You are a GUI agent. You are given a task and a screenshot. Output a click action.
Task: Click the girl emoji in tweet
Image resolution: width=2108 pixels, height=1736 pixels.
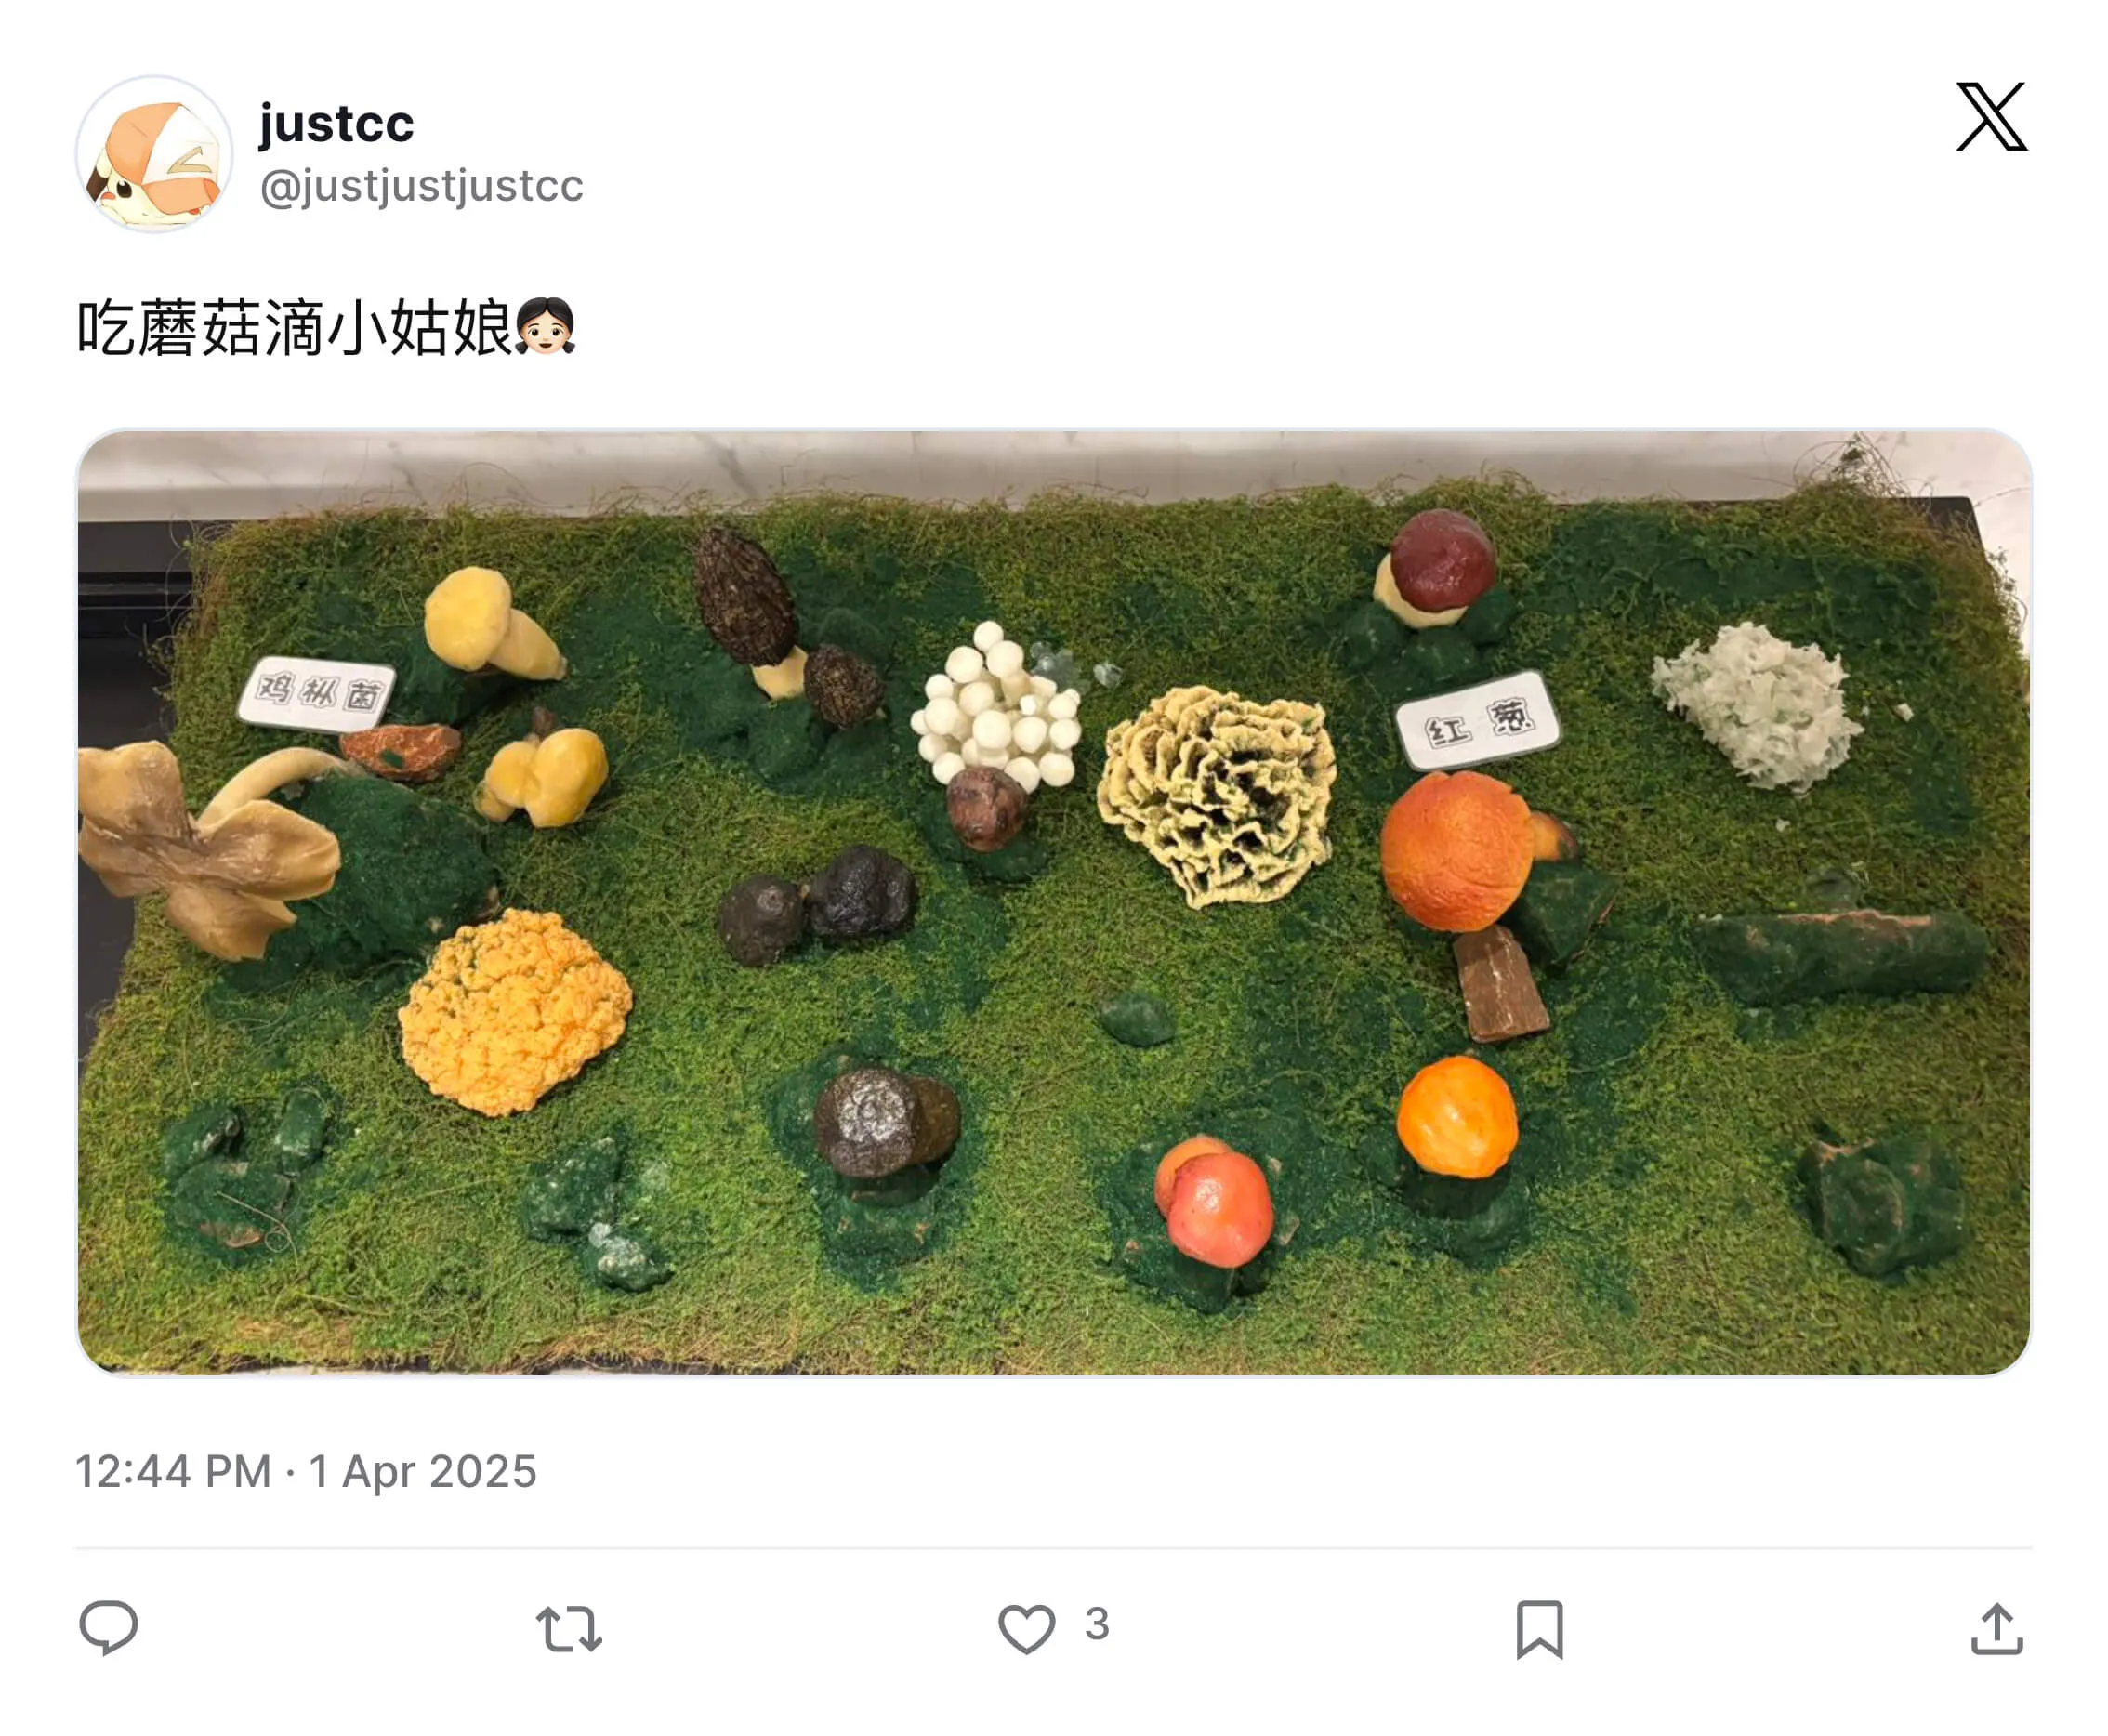coord(545,327)
